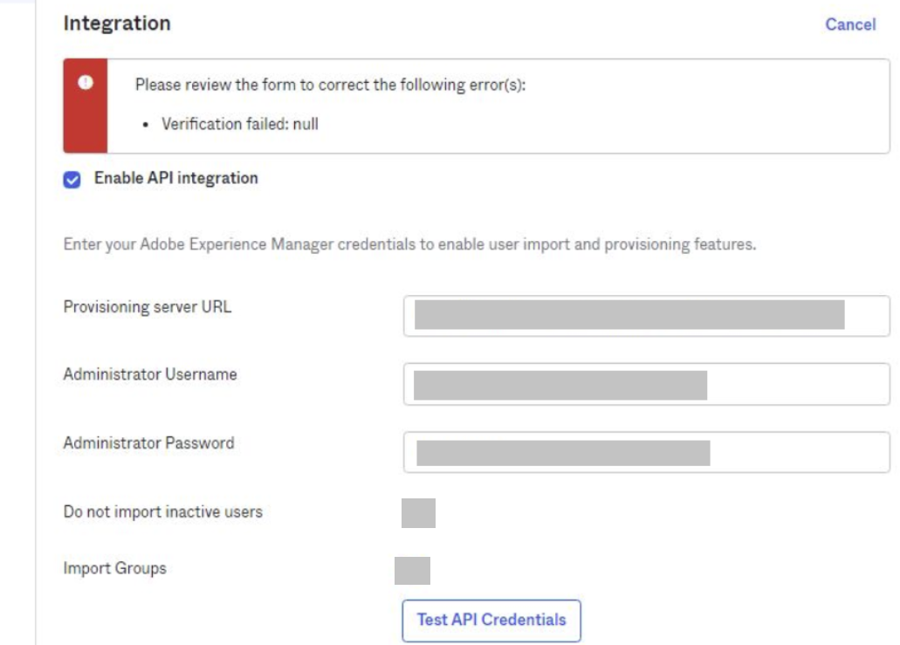900x645 pixels.
Task: Toggle the Import Groups checkbox
Action: point(412,570)
